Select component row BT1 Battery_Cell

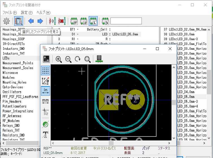[84, 29]
